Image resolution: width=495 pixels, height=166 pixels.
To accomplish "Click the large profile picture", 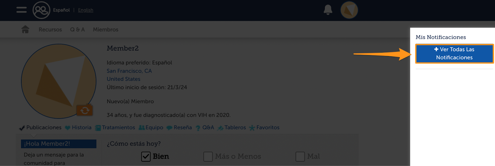I will pos(59,81).
